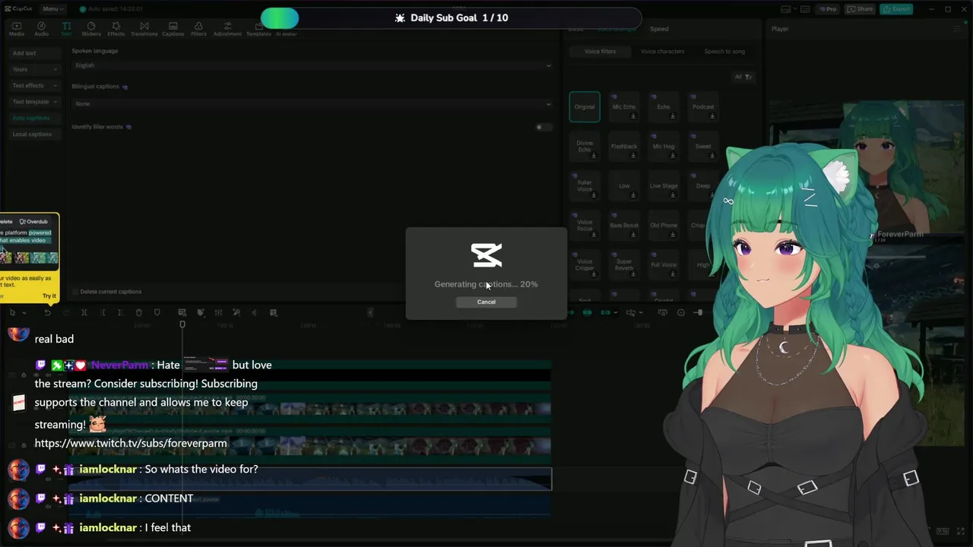Click the redo arrow in timeline toolbar
This screenshot has width=973, height=547.
[x=65, y=312]
